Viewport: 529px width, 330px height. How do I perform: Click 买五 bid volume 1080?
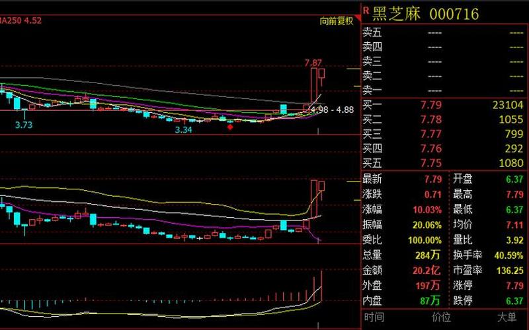pos(511,163)
